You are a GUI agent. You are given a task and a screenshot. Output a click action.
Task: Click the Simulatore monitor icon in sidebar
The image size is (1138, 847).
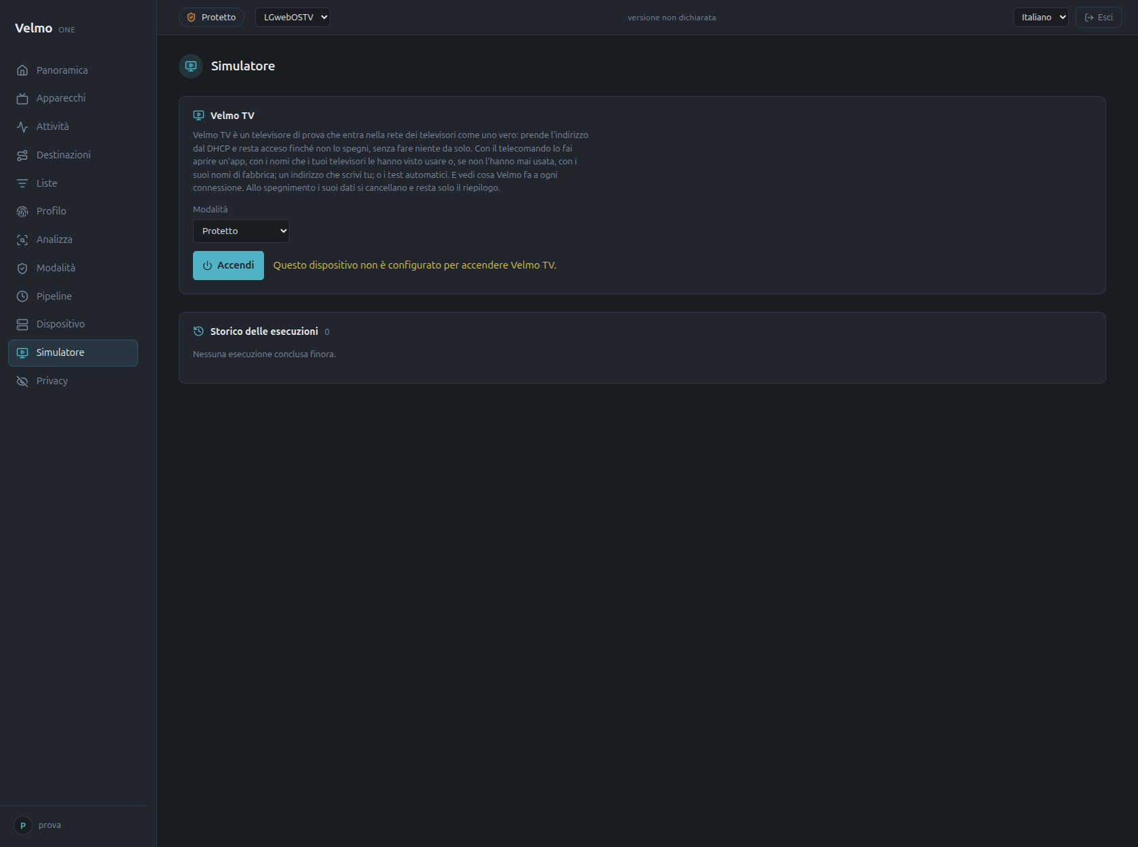(x=22, y=353)
